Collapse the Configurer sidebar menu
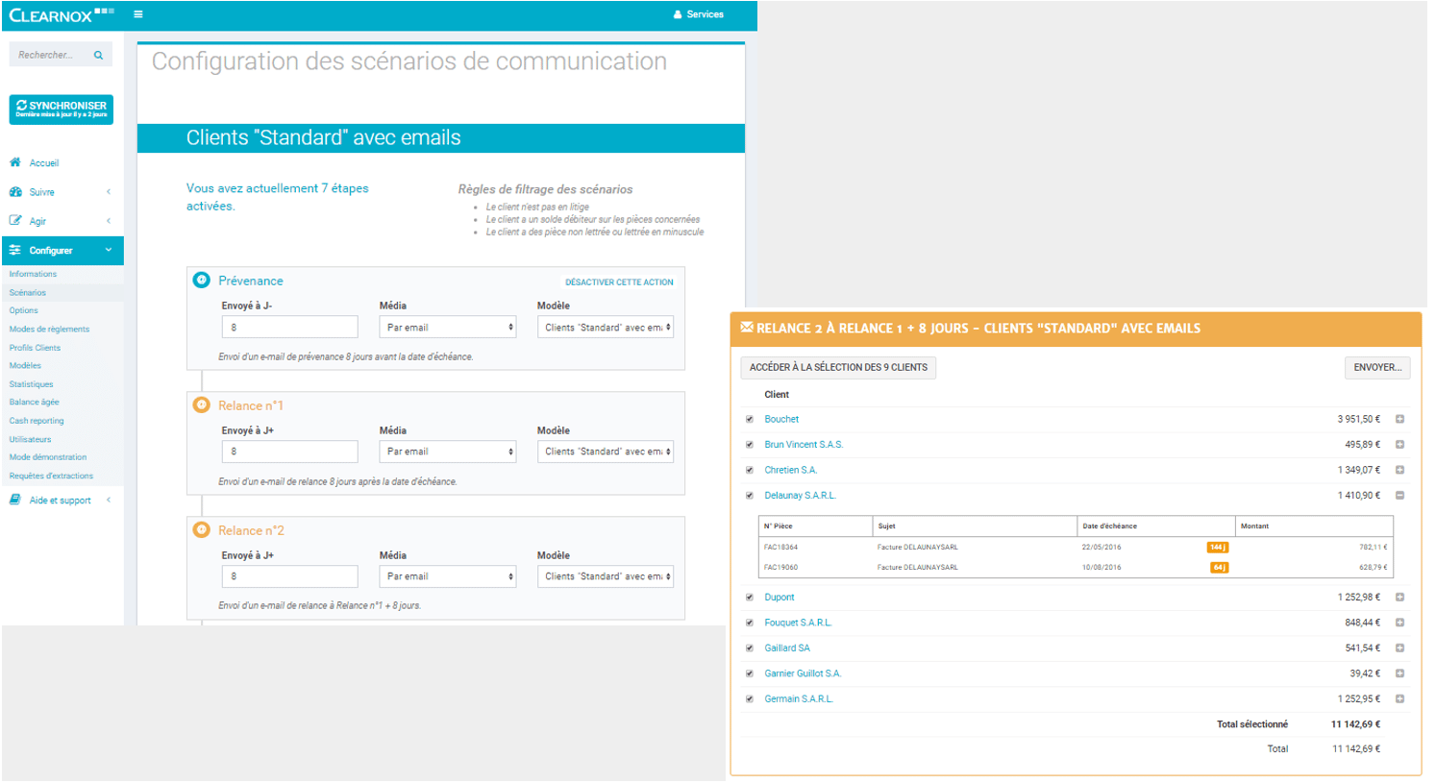Viewport: 1436px width, 783px height. tap(62, 250)
